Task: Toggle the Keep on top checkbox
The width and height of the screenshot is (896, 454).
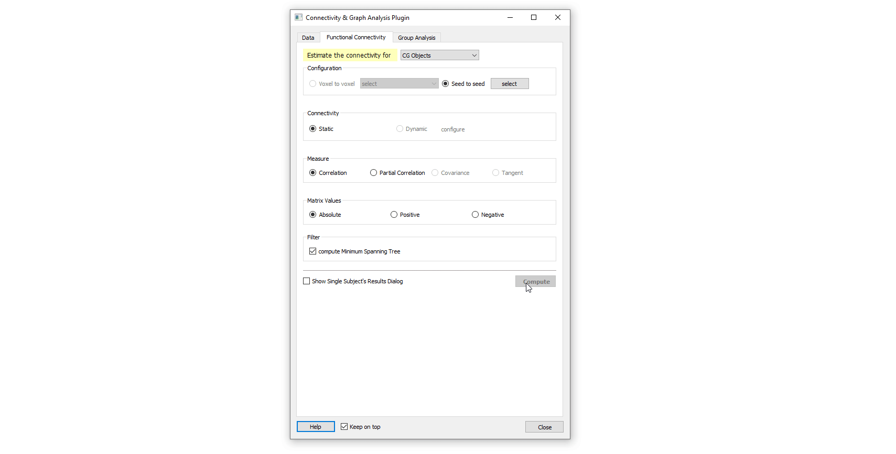Action: [344, 427]
